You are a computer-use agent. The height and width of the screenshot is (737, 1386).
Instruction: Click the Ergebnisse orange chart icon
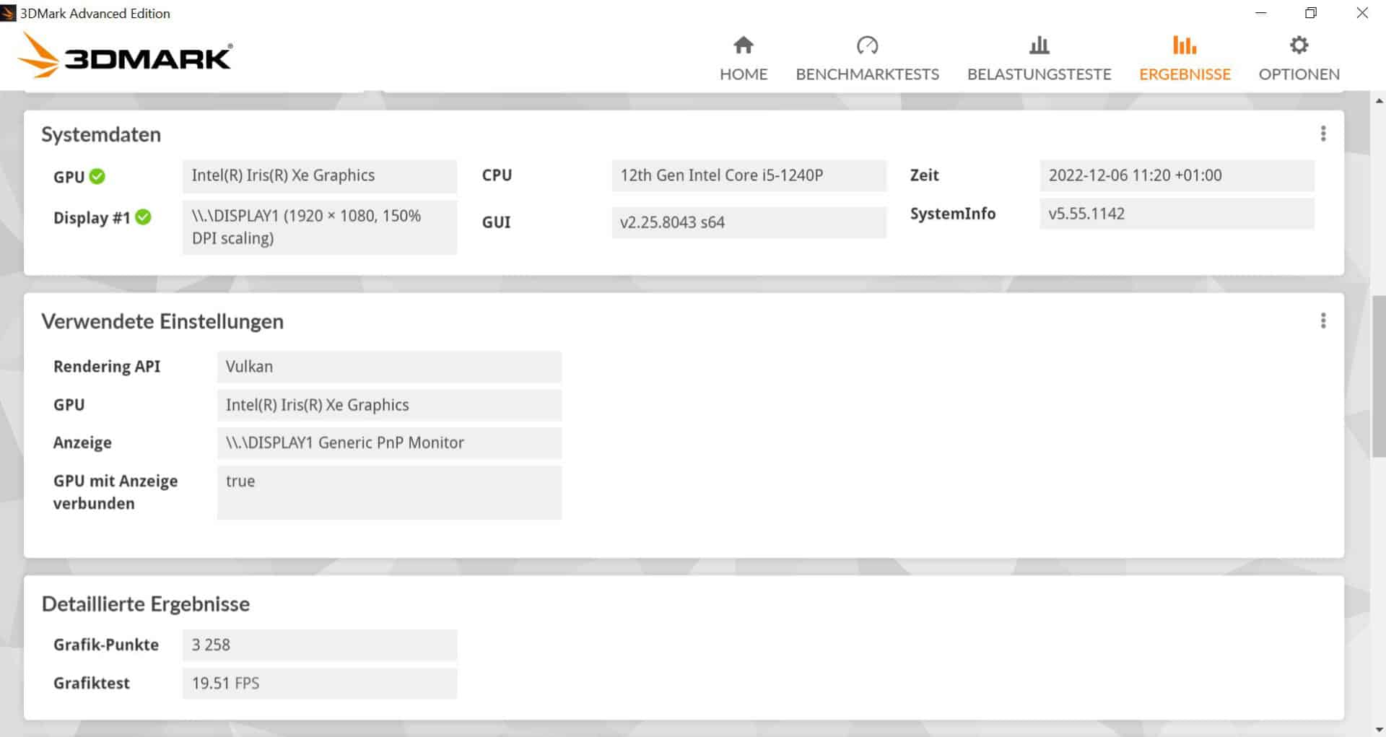[1184, 45]
